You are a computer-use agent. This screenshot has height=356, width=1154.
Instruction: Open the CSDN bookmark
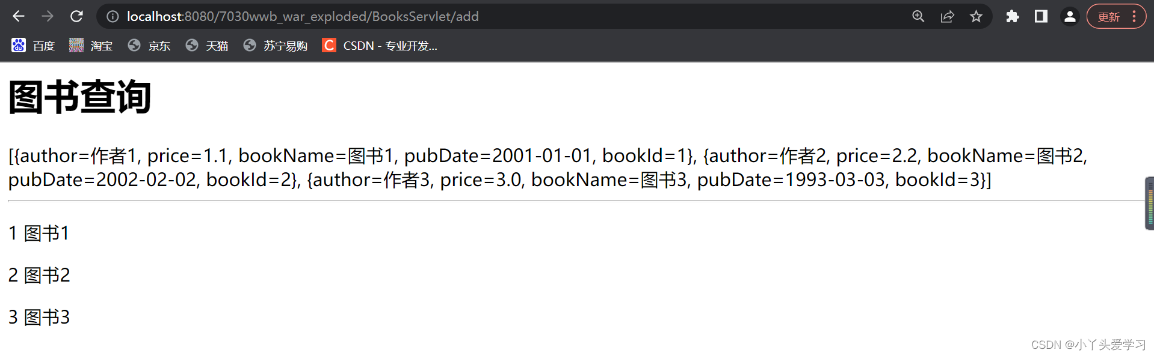[380, 46]
